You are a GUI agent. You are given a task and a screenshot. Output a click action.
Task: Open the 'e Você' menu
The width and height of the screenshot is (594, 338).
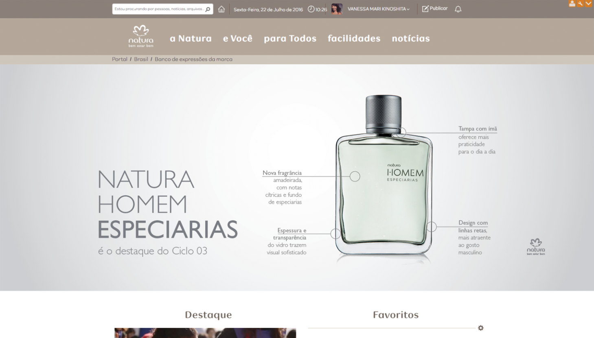[x=238, y=38]
